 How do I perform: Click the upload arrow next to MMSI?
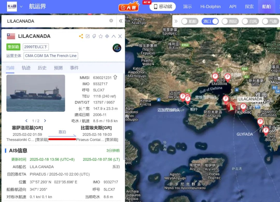[115, 77]
